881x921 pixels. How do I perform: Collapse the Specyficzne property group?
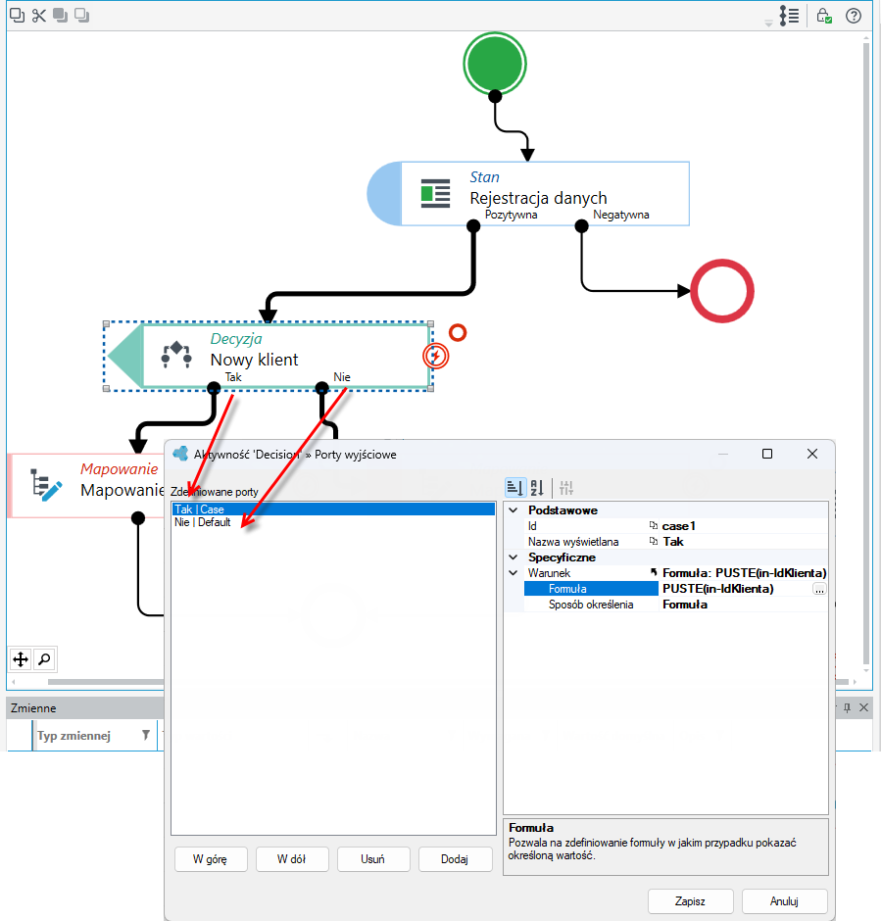pos(514,557)
